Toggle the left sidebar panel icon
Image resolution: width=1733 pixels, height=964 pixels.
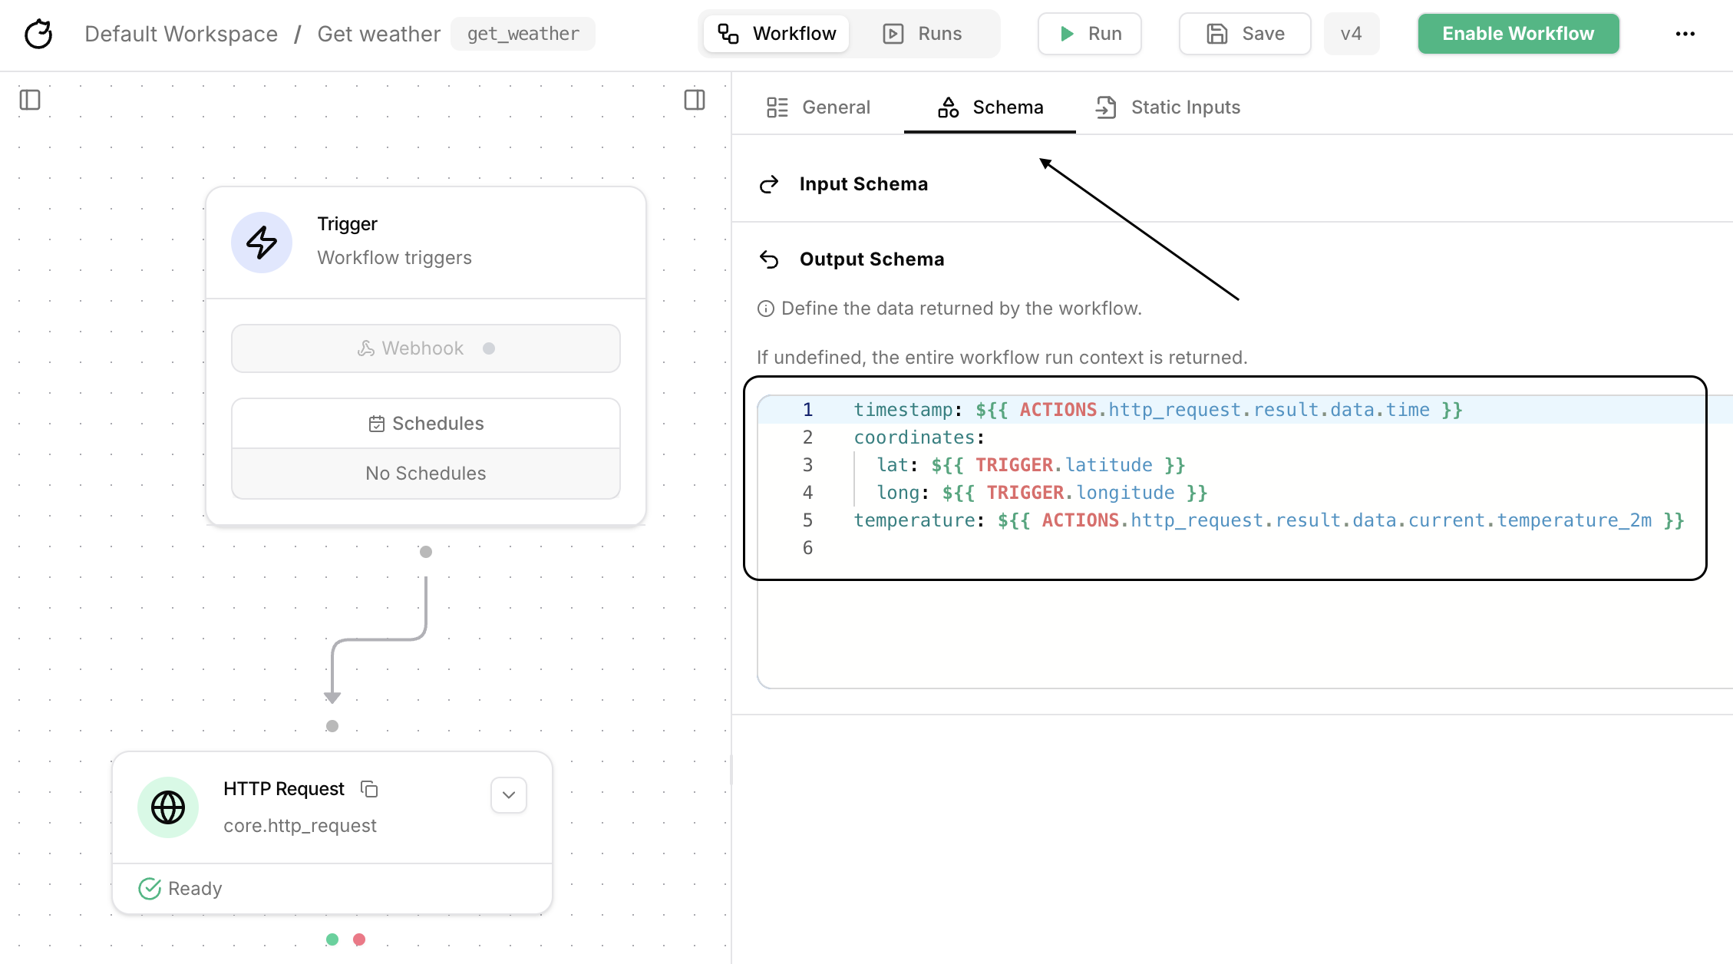point(30,100)
